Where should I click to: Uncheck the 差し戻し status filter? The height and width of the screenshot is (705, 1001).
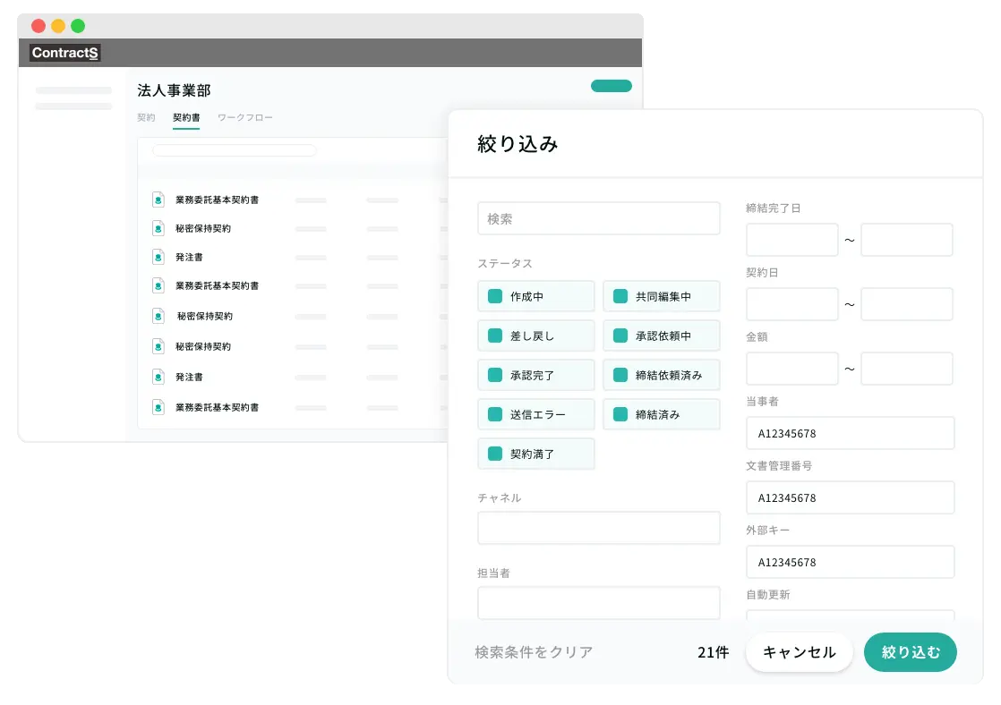click(495, 336)
